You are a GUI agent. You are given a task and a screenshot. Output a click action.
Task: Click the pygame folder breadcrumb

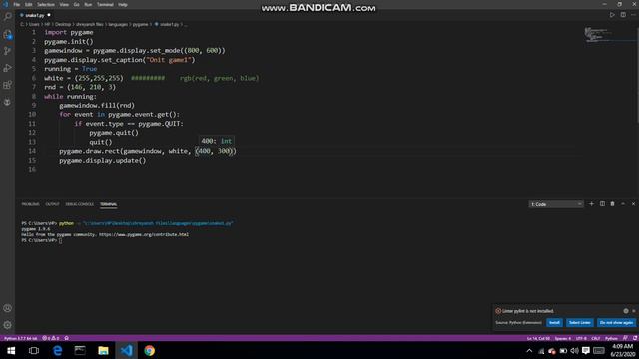pyautogui.click(x=140, y=24)
